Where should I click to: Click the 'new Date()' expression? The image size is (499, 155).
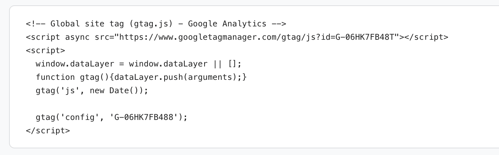(114, 91)
